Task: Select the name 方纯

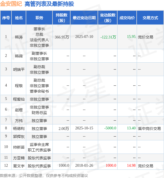Action: pyautogui.click(x=19, y=121)
